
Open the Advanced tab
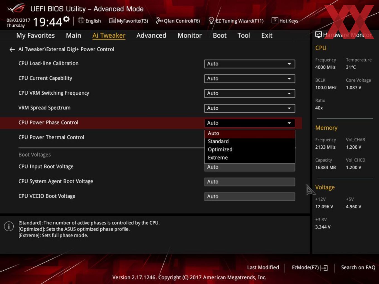(x=151, y=35)
